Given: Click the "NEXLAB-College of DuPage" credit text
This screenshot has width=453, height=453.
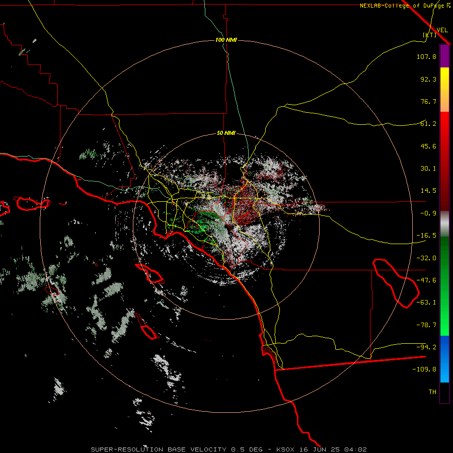Looking at the screenshot, I should pyautogui.click(x=403, y=6).
